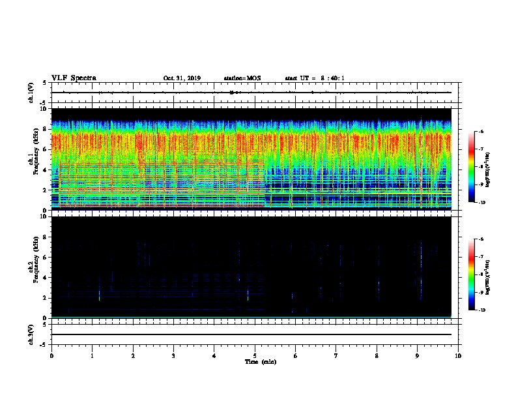
Task: Click the "start UT = 8 : 40: 1" text
Action: click(315, 78)
